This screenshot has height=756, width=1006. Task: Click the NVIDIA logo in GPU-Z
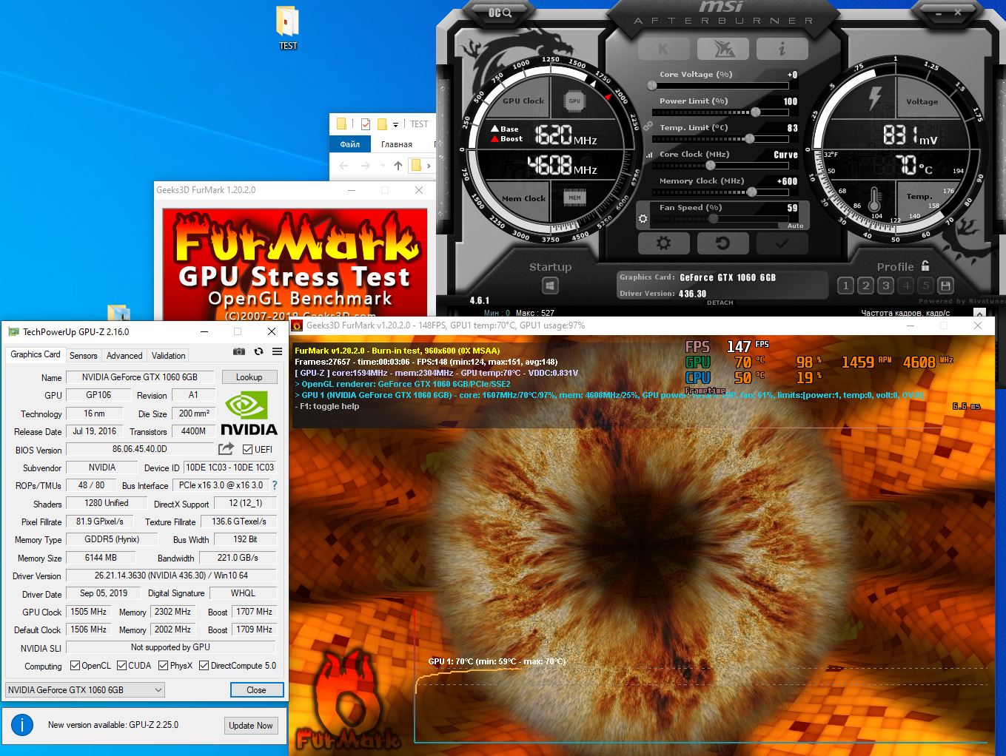249,413
